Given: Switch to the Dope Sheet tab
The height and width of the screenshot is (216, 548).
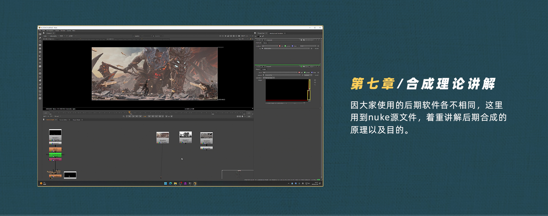Looking at the screenshot, I should (x=76, y=120).
